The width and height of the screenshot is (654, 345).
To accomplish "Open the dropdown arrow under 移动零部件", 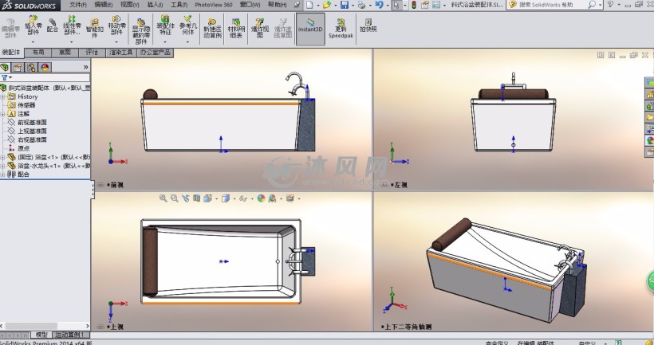I will (116, 41).
